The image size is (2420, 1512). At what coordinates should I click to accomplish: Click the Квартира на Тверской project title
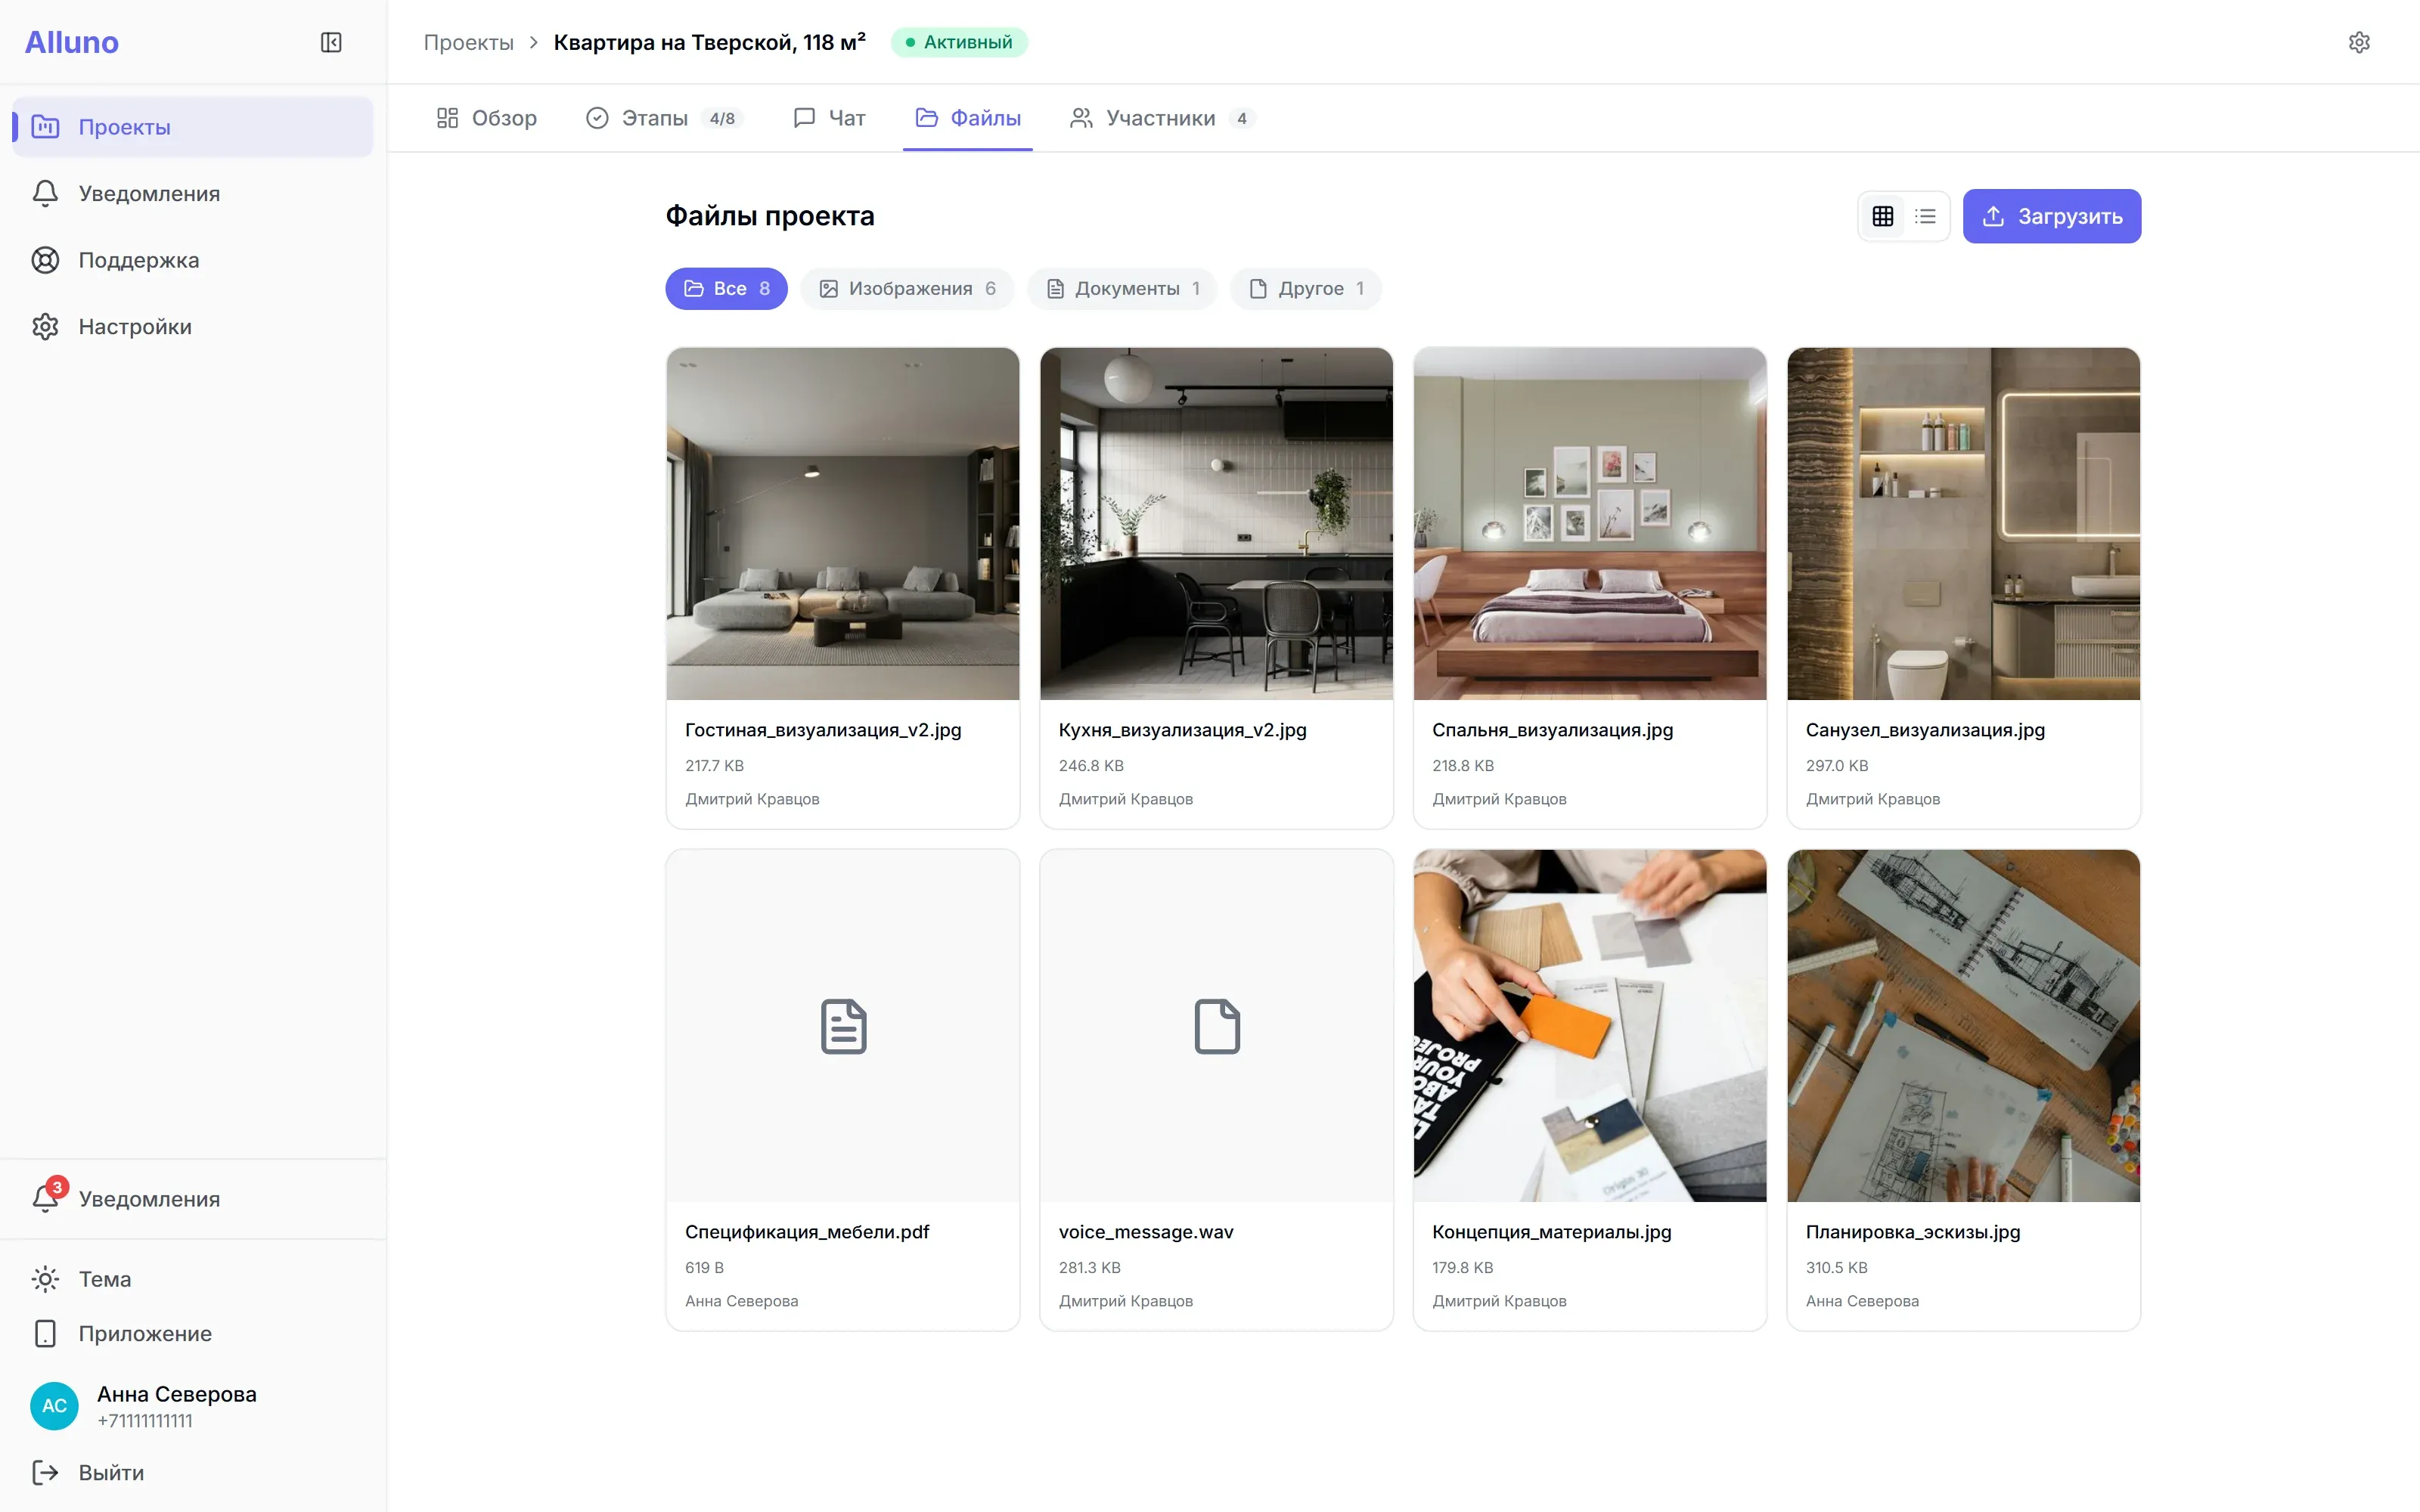point(710,42)
